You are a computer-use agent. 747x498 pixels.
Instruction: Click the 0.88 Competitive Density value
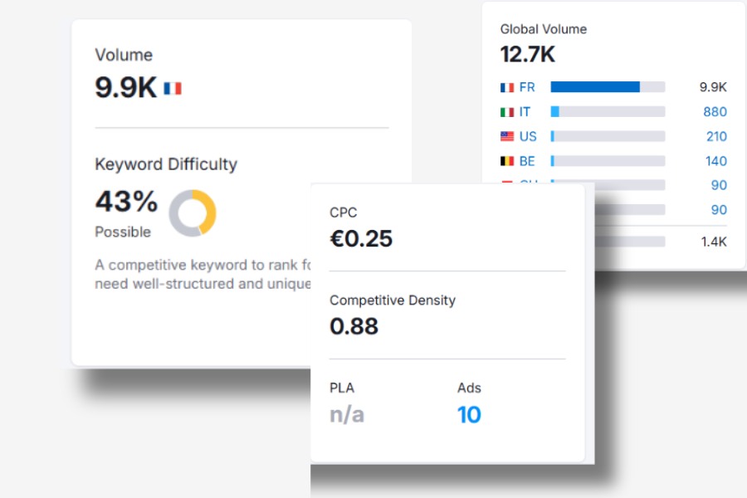coord(354,327)
